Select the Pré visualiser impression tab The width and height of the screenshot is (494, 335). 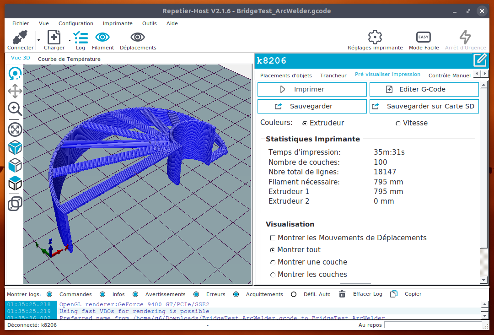pyautogui.click(x=387, y=74)
